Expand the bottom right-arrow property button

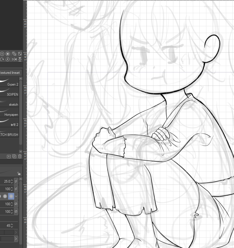point(16,239)
